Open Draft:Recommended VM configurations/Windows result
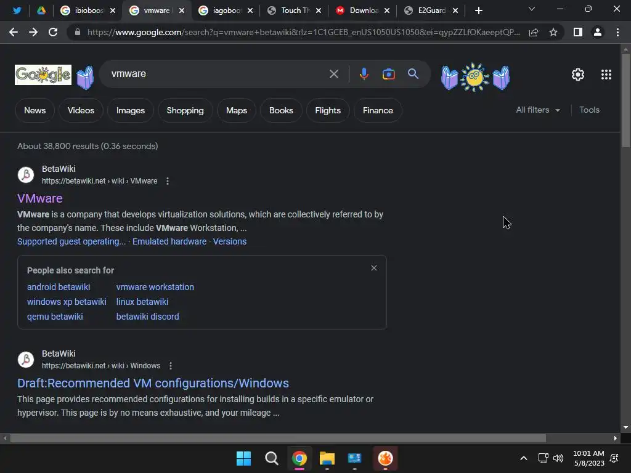Screen dimensions: 631x473 (153, 383)
